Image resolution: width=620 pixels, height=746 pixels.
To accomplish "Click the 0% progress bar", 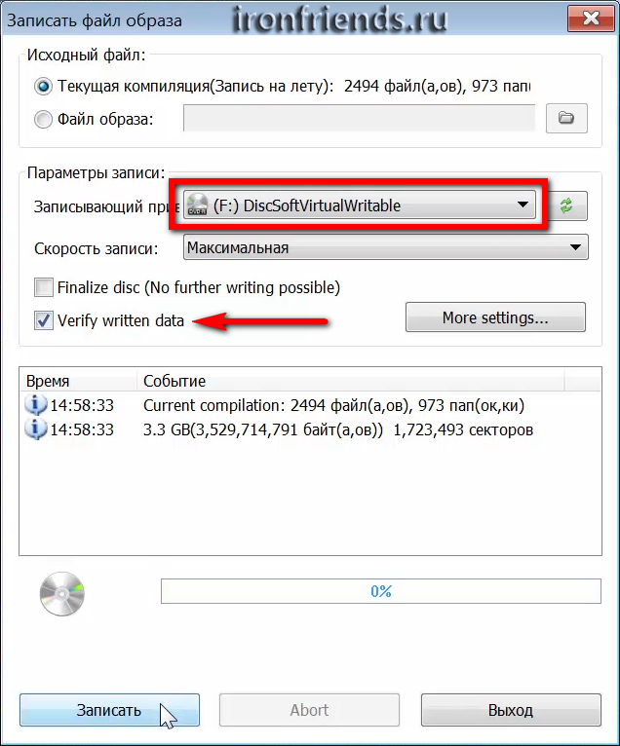I will 380,591.
